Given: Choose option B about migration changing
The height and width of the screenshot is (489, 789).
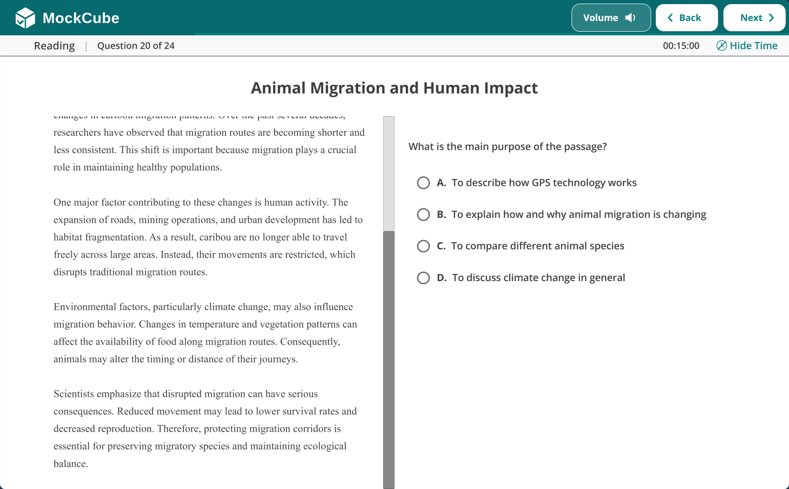Looking at the screenshot, I should [x=423, y=215].
